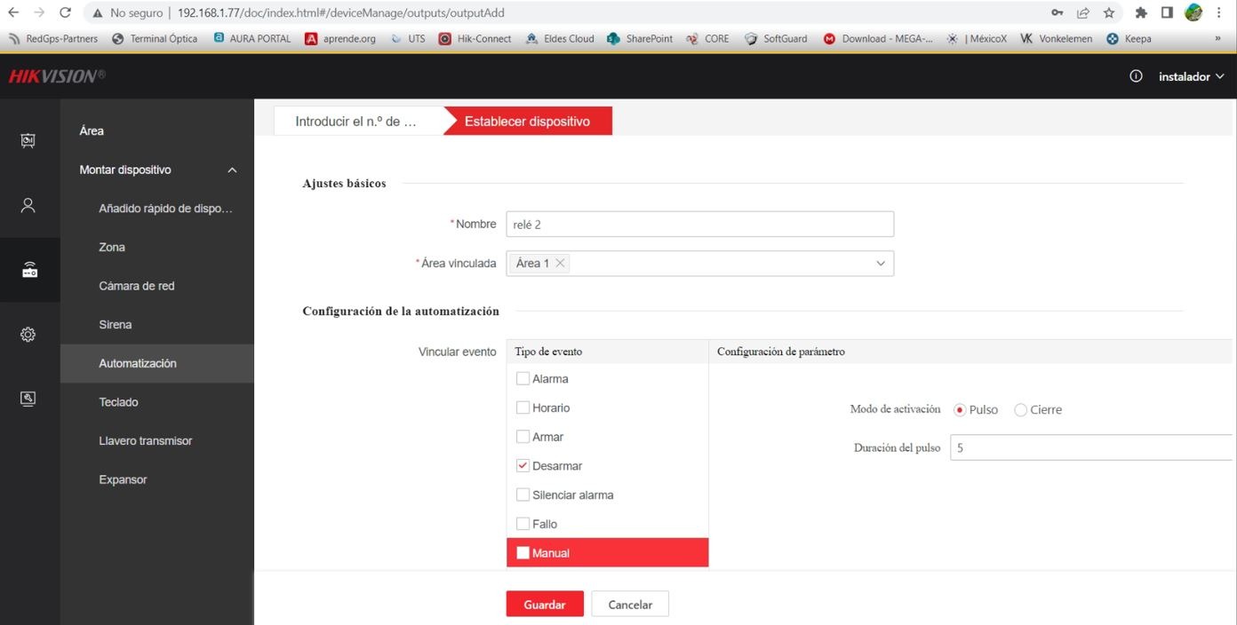Enable the Alarma event checkbox
The width and height of the screenshot is (1237, 625).
pos(523,378)
